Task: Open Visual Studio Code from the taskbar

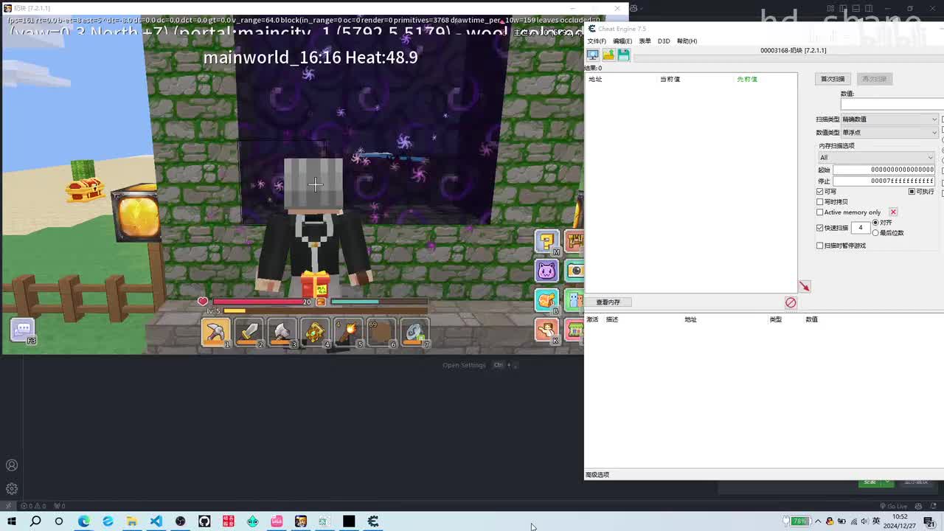Action: [x=156, y=521]
